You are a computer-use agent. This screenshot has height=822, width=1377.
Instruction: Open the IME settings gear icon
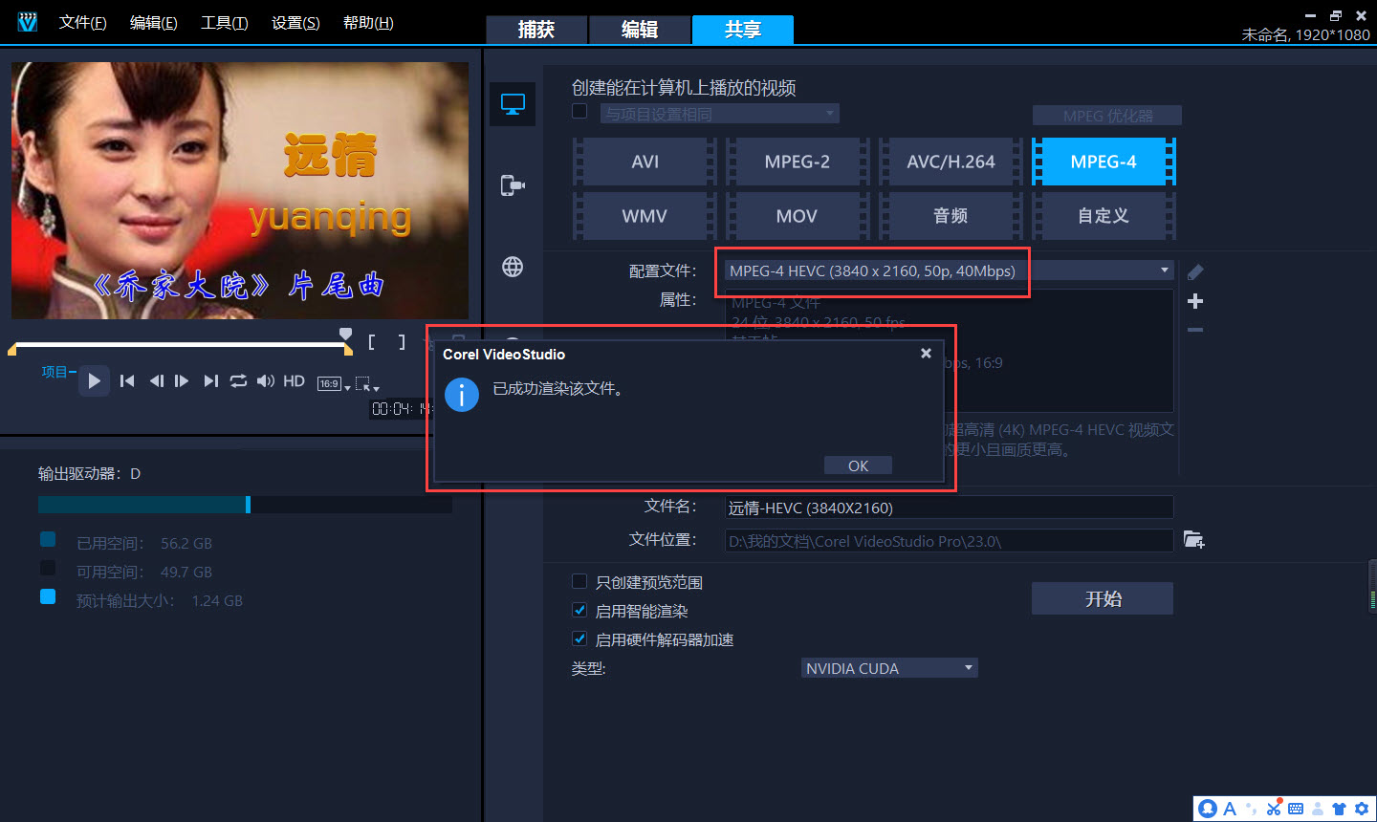pyautogui.click(x=1362, y=809)
